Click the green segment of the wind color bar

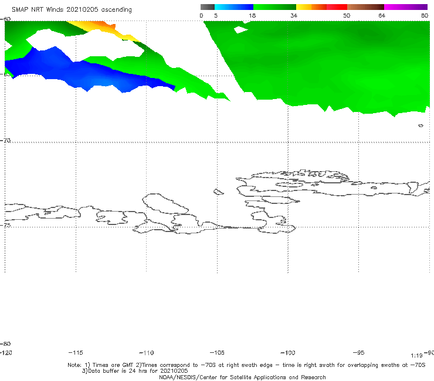coord(274,7)
